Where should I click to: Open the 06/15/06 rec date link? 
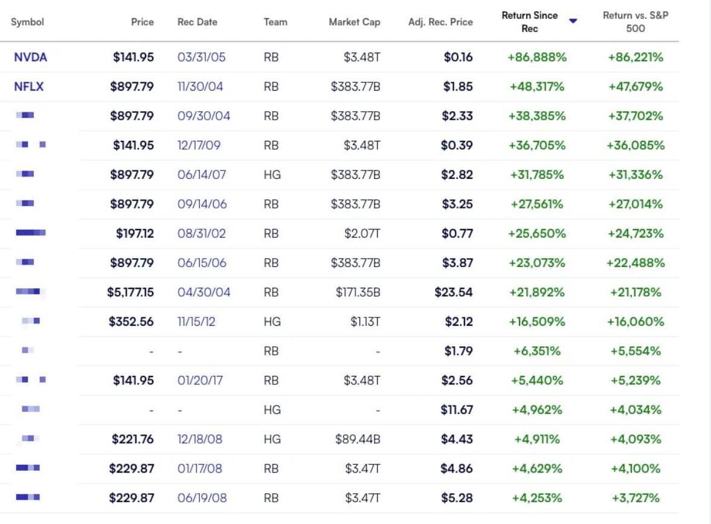(x=202, y=263)
